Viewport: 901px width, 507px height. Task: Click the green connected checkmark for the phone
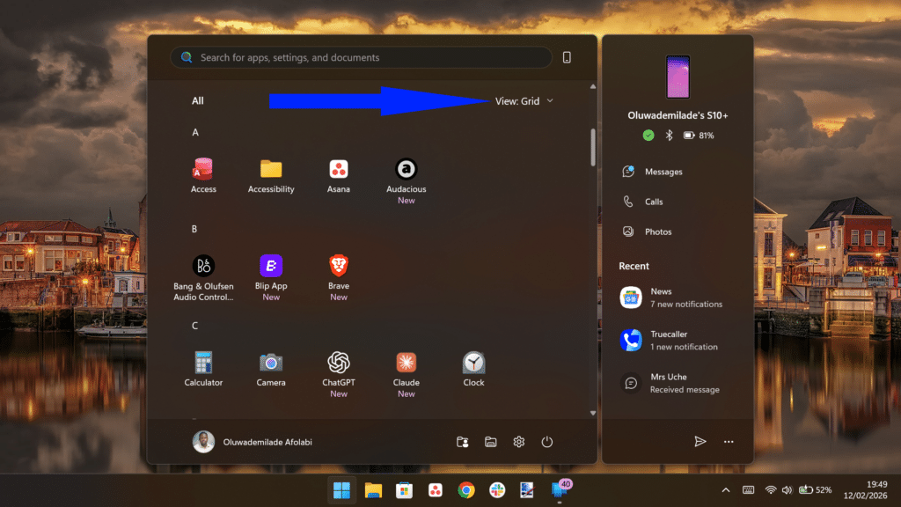coord(648,135)
